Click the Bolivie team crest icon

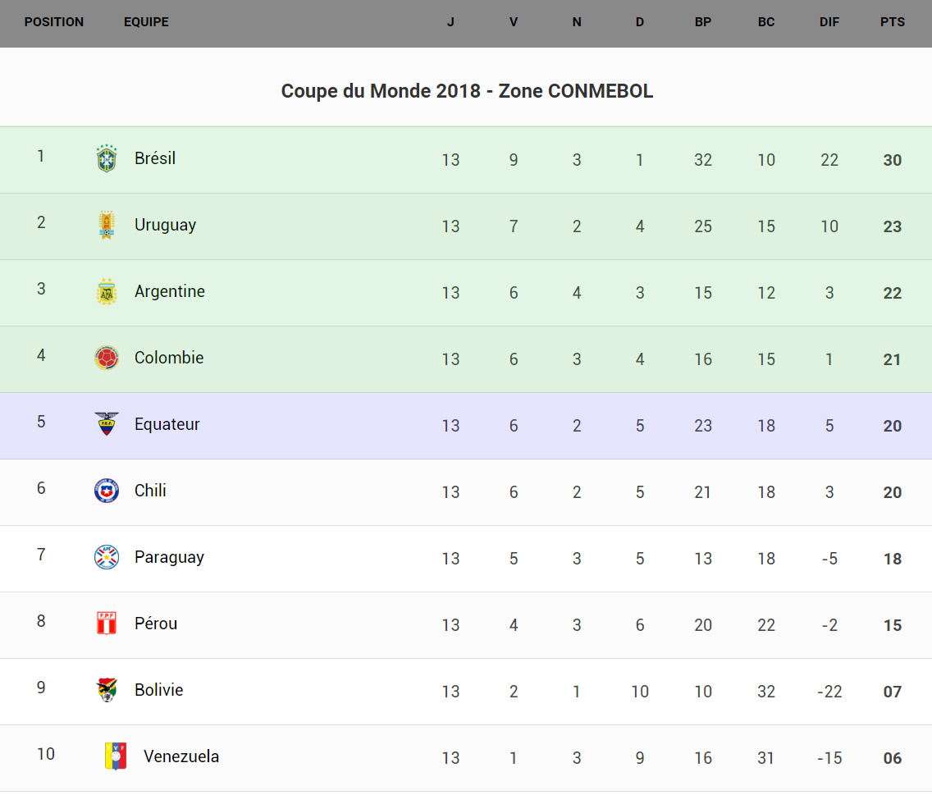coord(107,690)
